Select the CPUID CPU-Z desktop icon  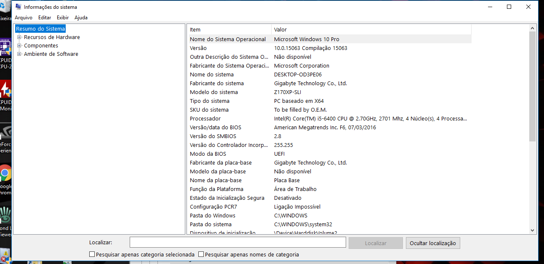click(5, 47)
